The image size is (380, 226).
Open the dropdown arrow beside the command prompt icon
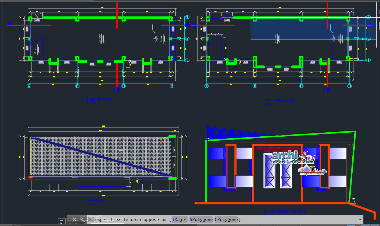95,219
